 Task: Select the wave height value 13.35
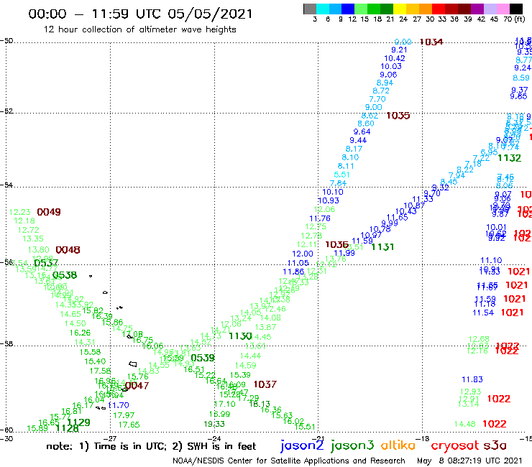[33, 239]
